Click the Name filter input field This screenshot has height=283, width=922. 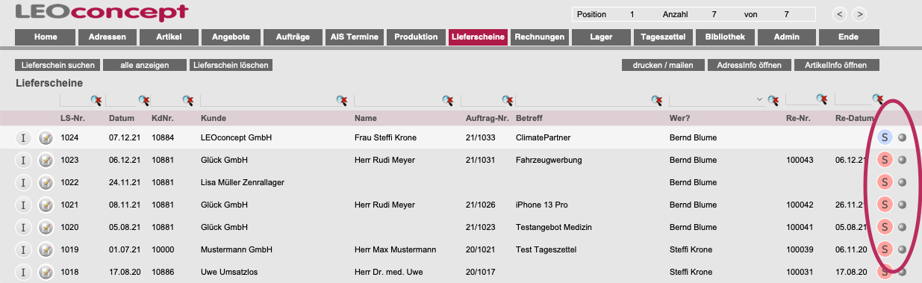(398, 100)
